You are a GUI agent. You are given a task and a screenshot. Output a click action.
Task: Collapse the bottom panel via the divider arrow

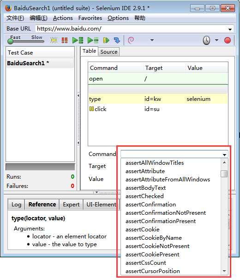click(x=96, y=193)
